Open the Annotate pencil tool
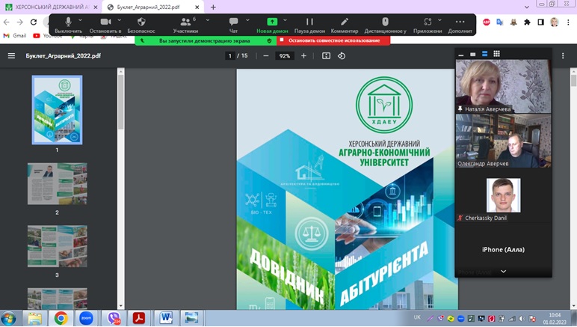The height and width of the screenshot is (327, 577). (345, 25)
